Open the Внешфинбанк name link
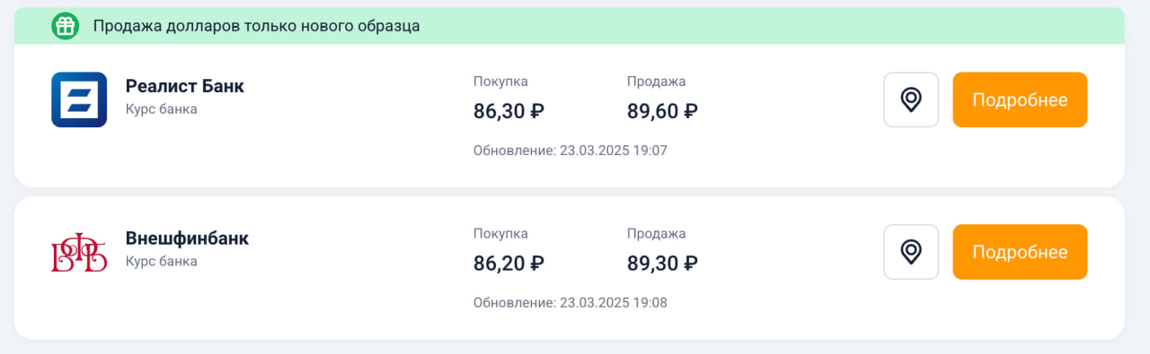Viewport: 1150px width, 354px height. click(x=187, y=238)
